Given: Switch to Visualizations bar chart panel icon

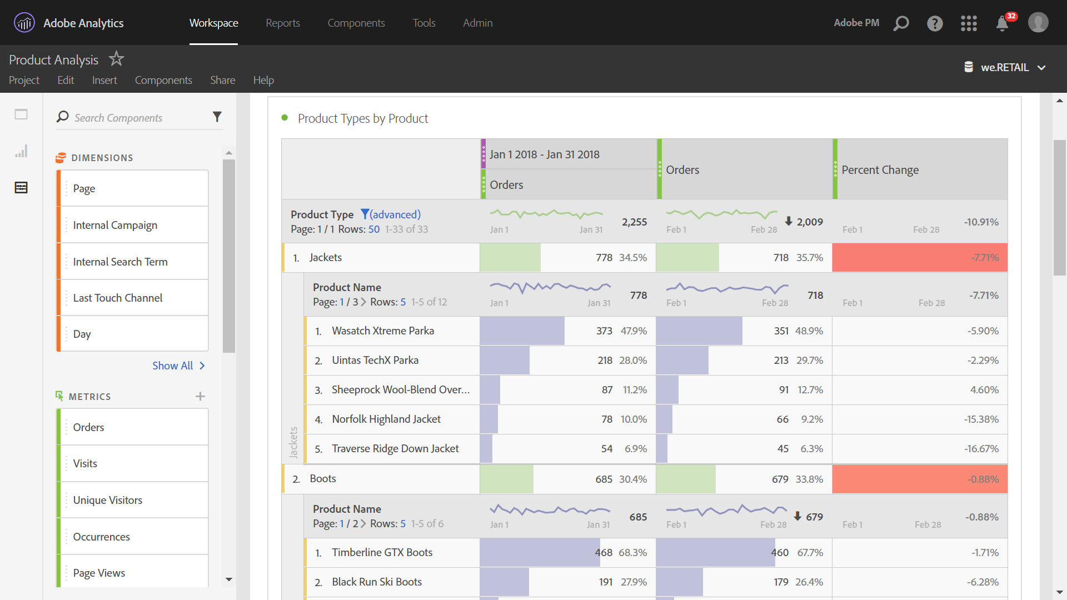Looking at the screenshot, I should click(21, 151).
